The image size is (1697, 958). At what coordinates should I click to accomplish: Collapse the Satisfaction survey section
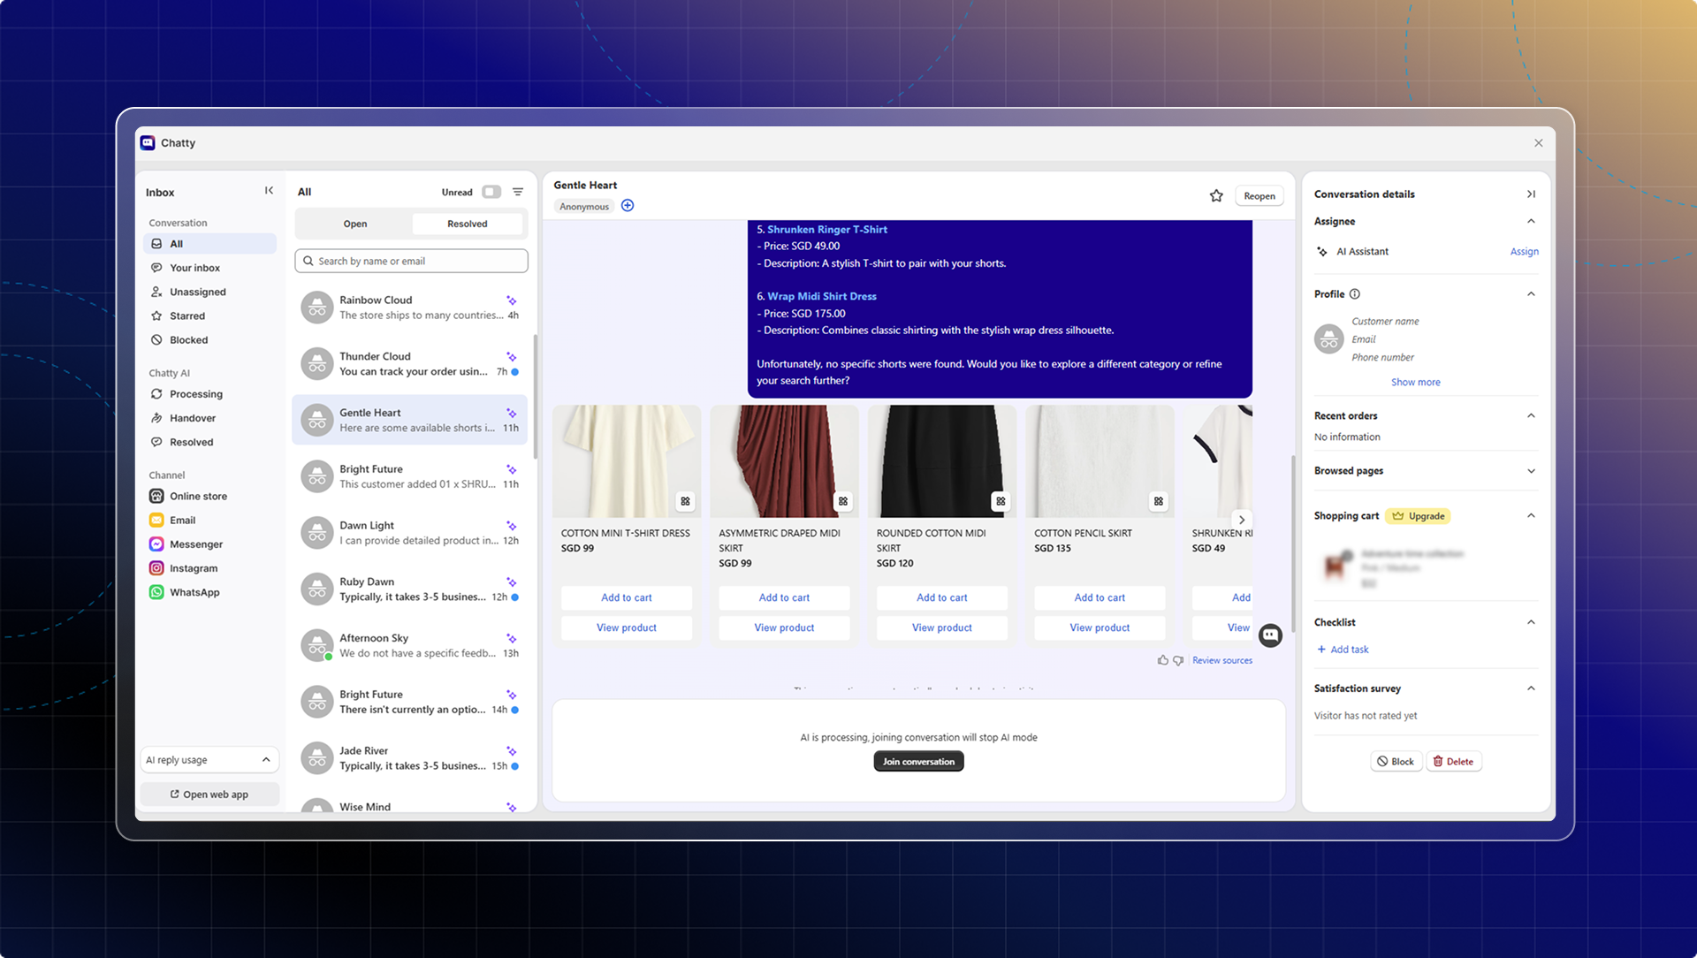coord(1531,688)
